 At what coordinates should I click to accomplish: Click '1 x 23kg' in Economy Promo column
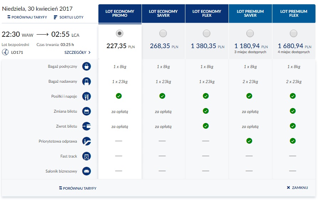click(120, 82)
